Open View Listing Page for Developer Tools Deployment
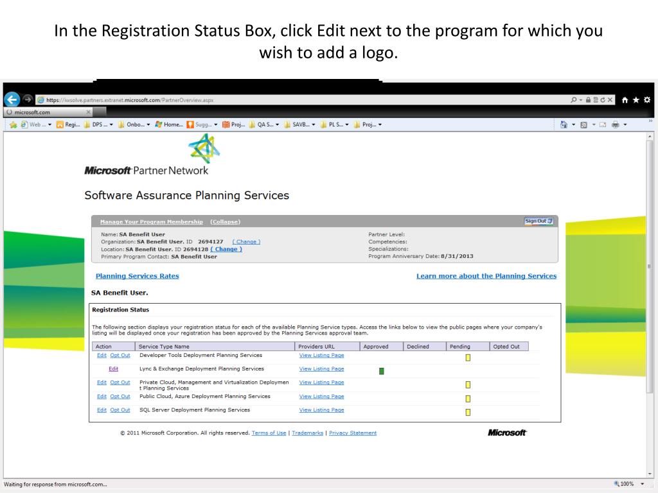Image resolution: width=658 pixels, height=493 pixels. [321, 356]
